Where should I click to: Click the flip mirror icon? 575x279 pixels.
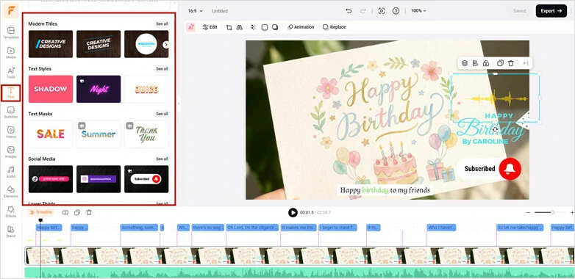coord(239,27)
